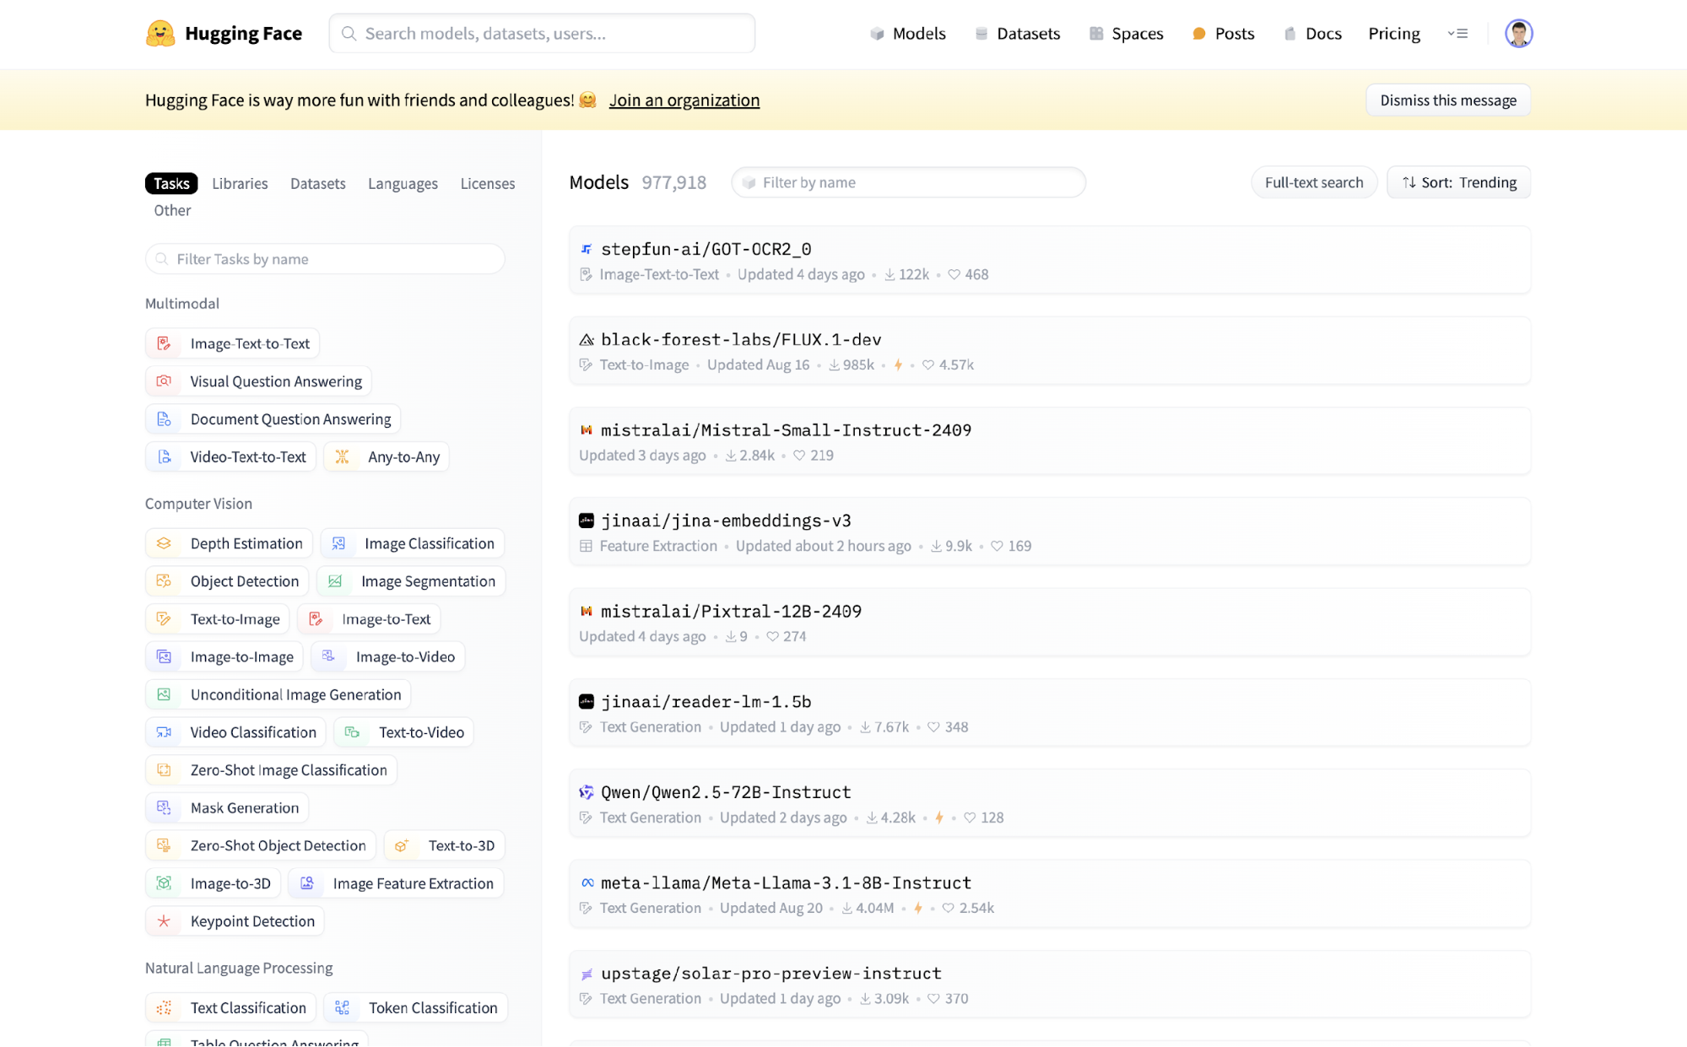The height and width of the screenshot is (1047, 1687).
Task: Select the Any-to-Any task
Action: coord(387,456)
